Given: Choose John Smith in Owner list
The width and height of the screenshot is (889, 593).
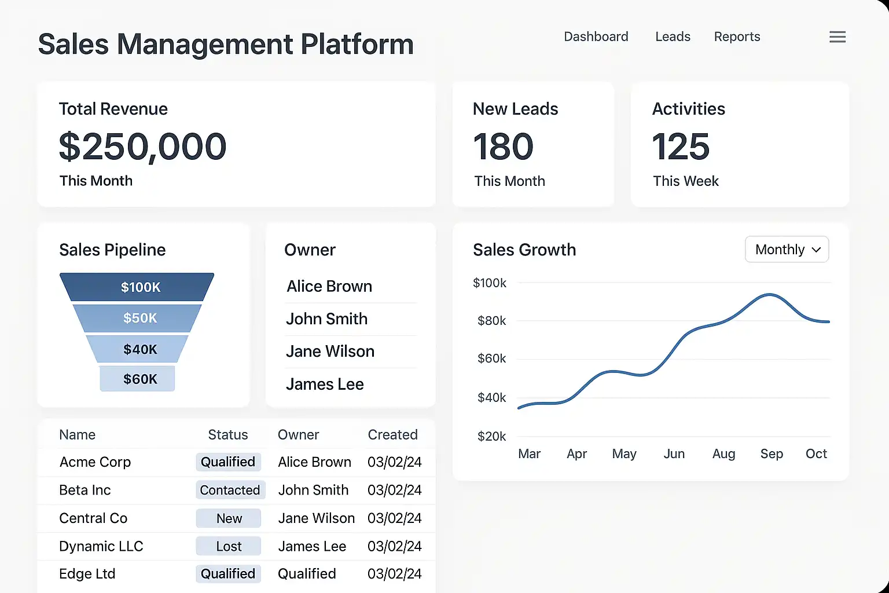Looking at the screenshot, I should pyautogui.click(x=326, y=319).
